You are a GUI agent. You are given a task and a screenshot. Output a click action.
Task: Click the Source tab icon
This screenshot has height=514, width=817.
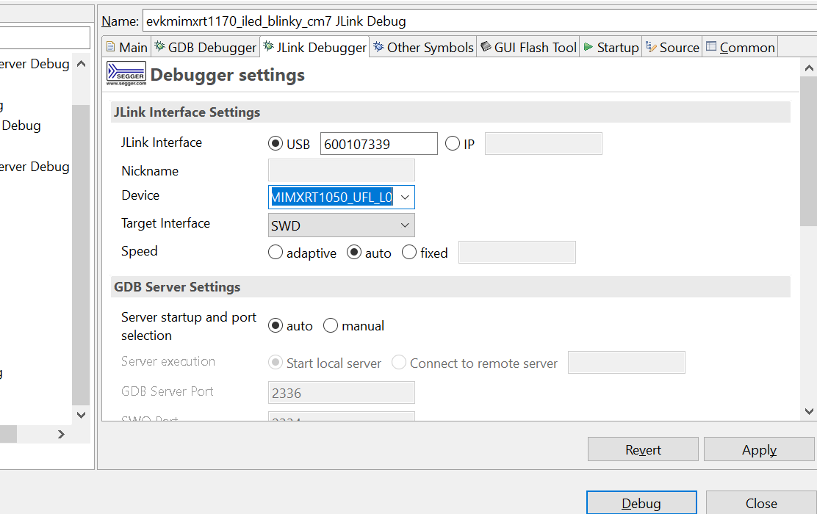click(651, 46)
